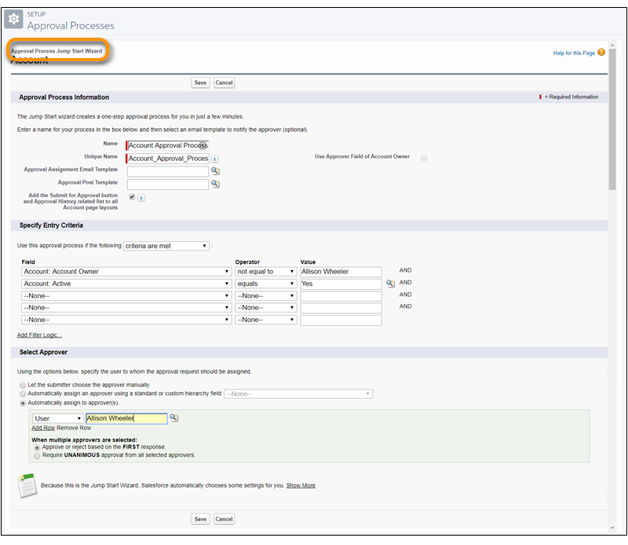
Task: Open the 'equals' operator dropdown
Action: coord(266,283)
